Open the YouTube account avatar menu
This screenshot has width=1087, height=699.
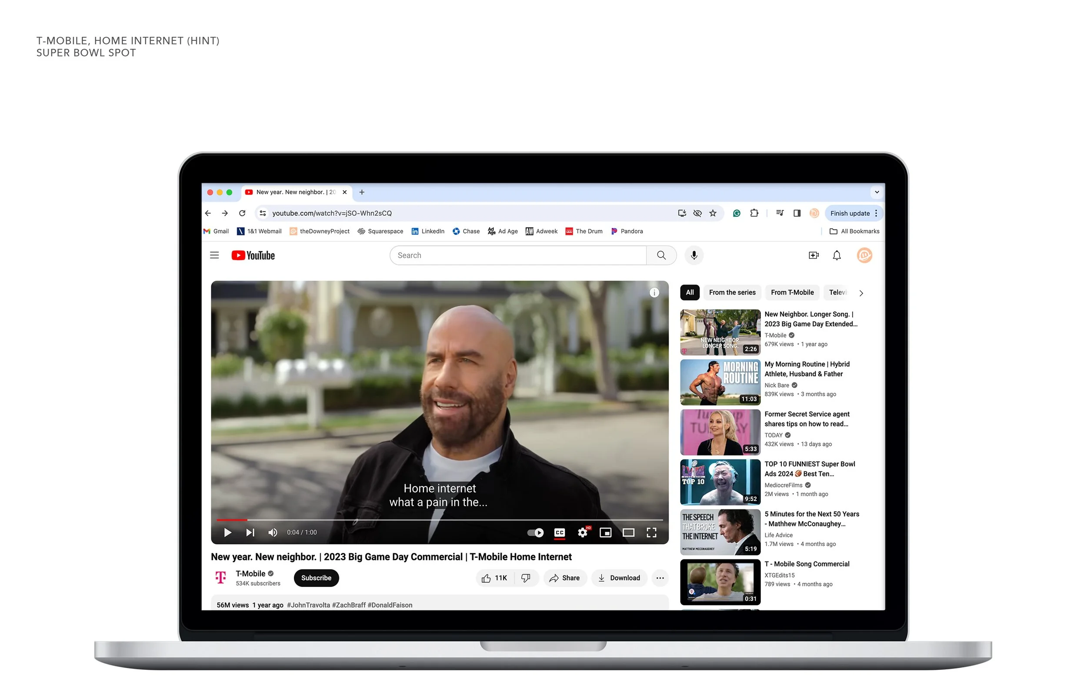[864, 255]
